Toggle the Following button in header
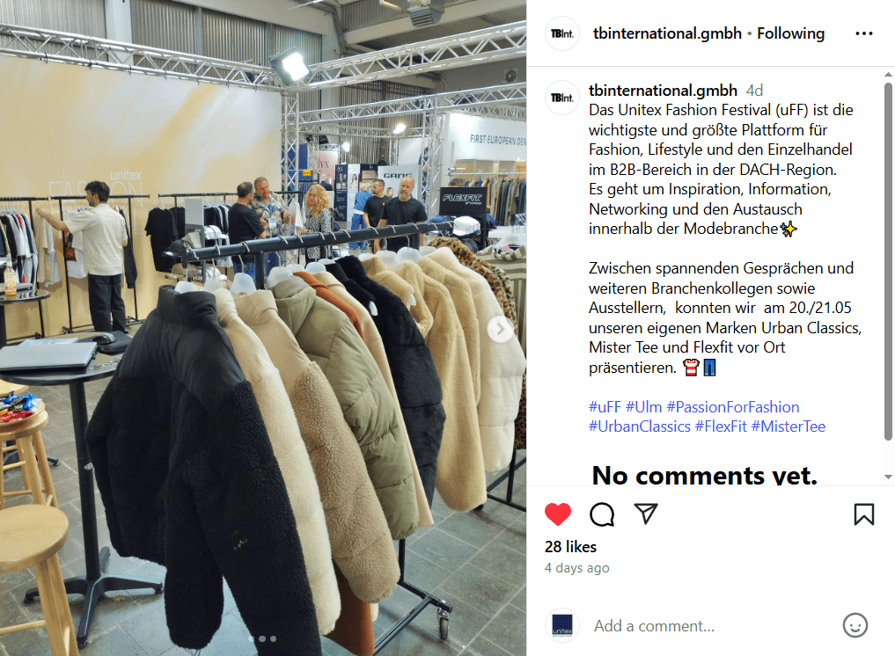This screenshot has width=895, height=656. (790, 33)
